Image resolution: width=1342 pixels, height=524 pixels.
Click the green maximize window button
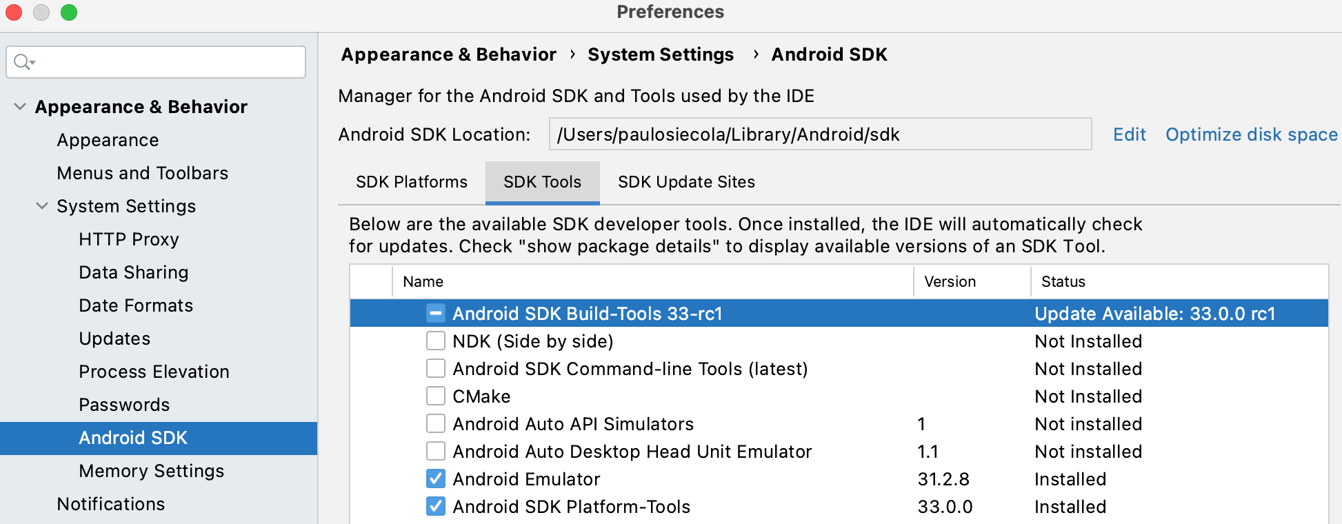[x=69, y=12]
